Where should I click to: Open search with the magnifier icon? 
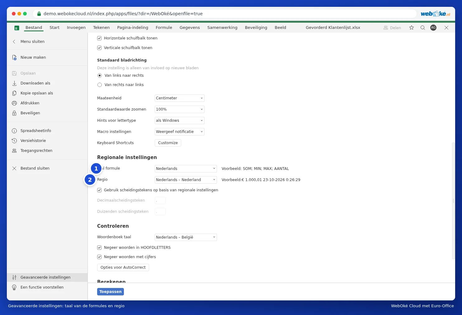423,28
